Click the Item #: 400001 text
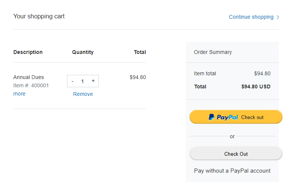Screen dimensions: 298x182 point(31,86)
